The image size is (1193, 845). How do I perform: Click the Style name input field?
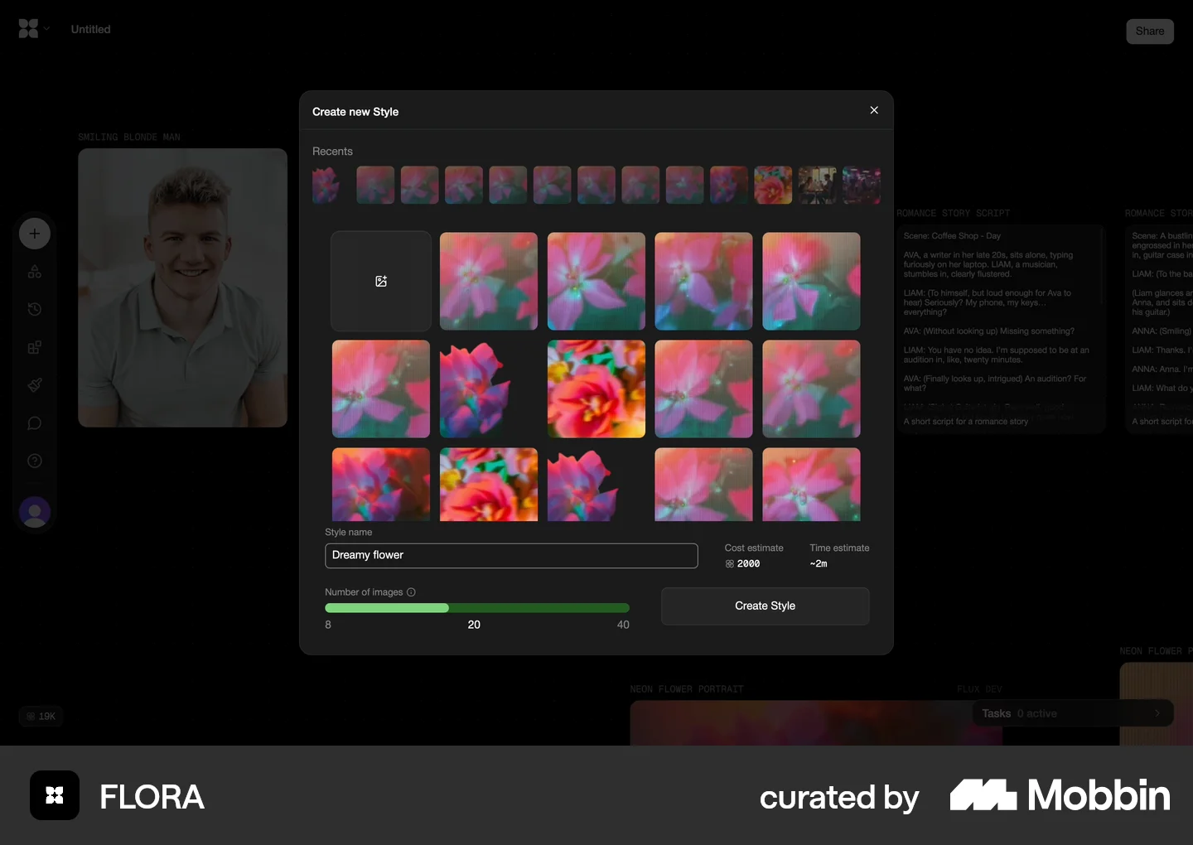(x=511, y=556)
